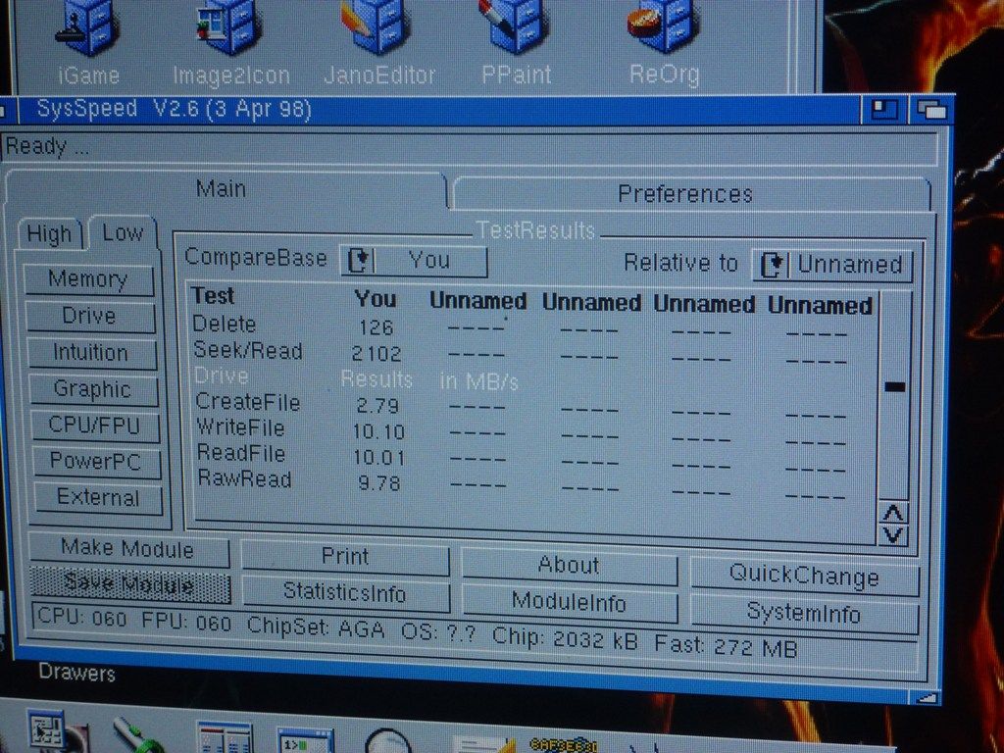Open the Image2Icon drawer icon
This screenshot has height=753, width=1004.
click(229, 27)
